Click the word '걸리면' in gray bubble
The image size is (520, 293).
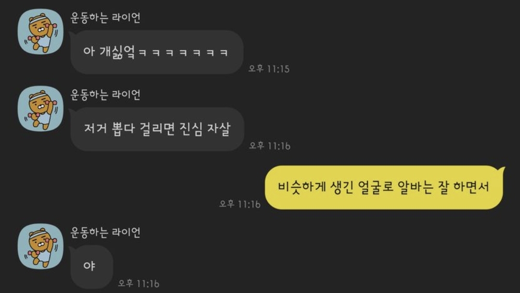coord(157,129)
